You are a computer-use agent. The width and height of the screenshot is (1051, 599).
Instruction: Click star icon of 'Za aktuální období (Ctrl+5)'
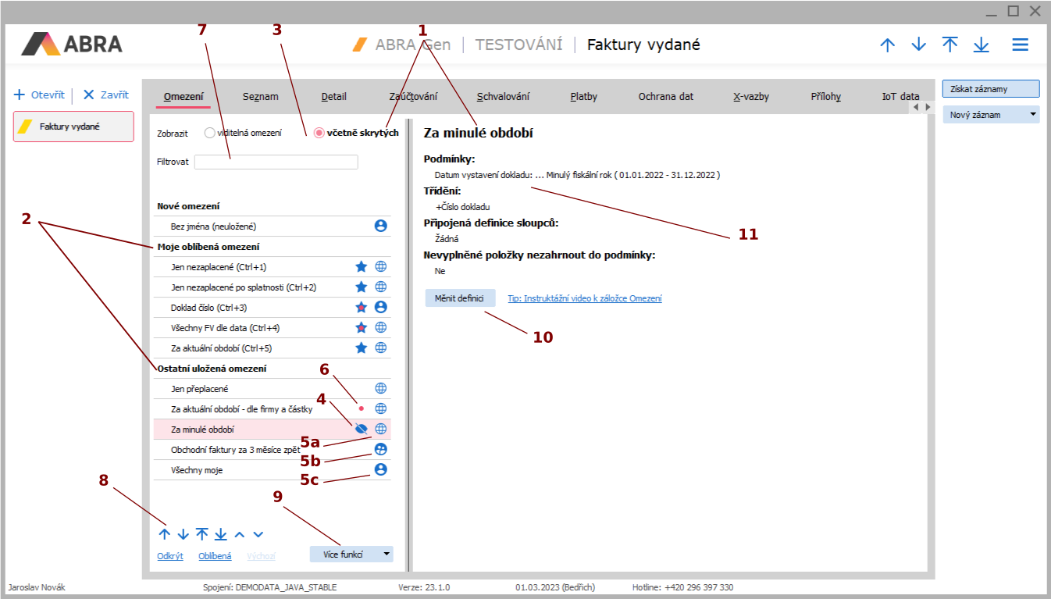tap(361, 348)
